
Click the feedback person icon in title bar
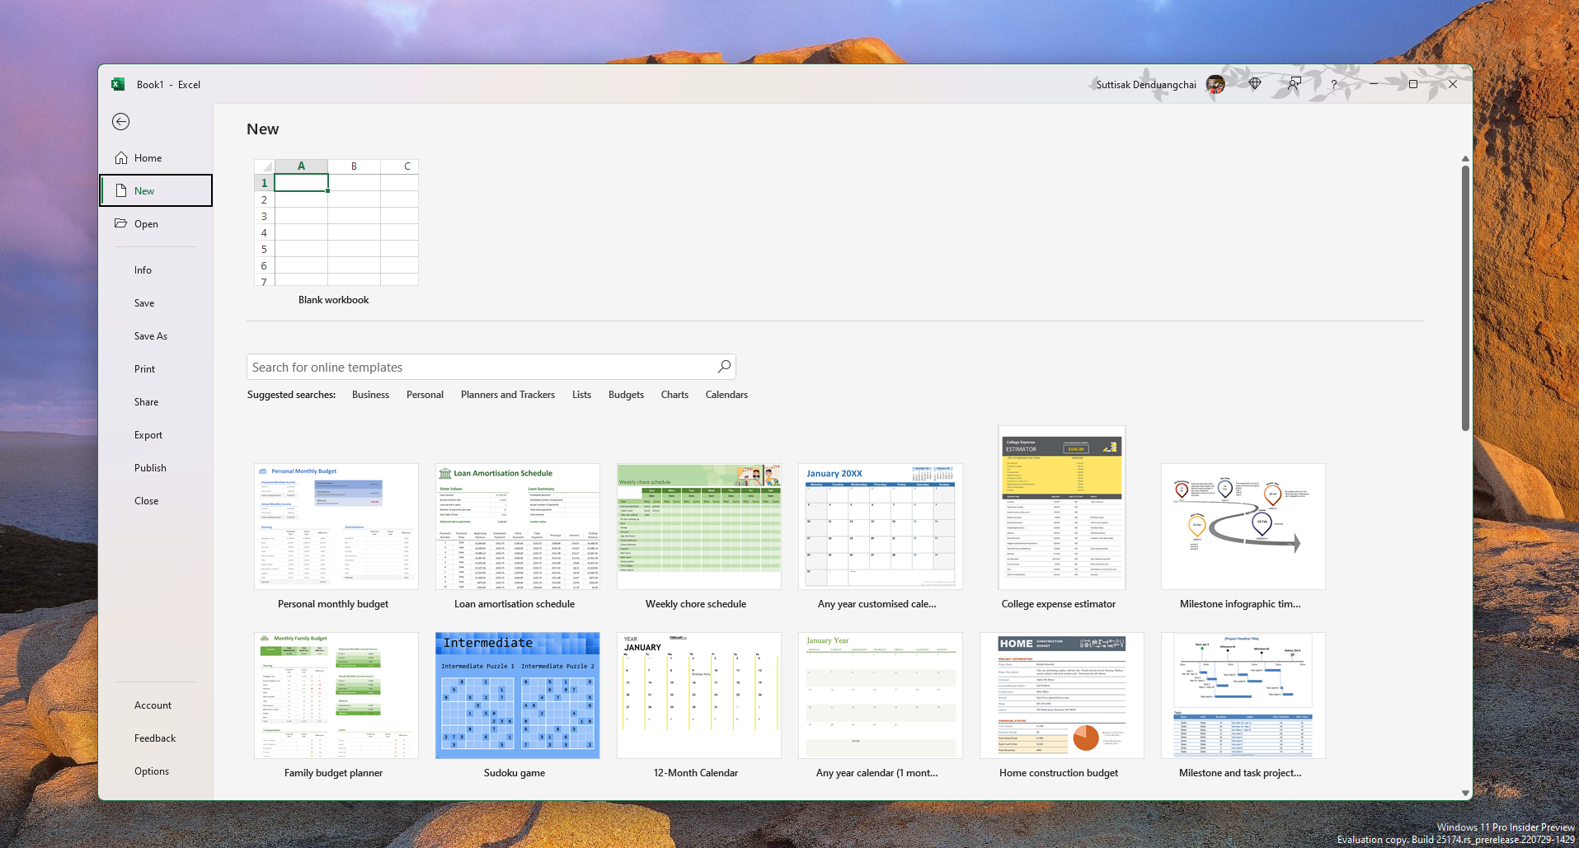[1295, 84]
